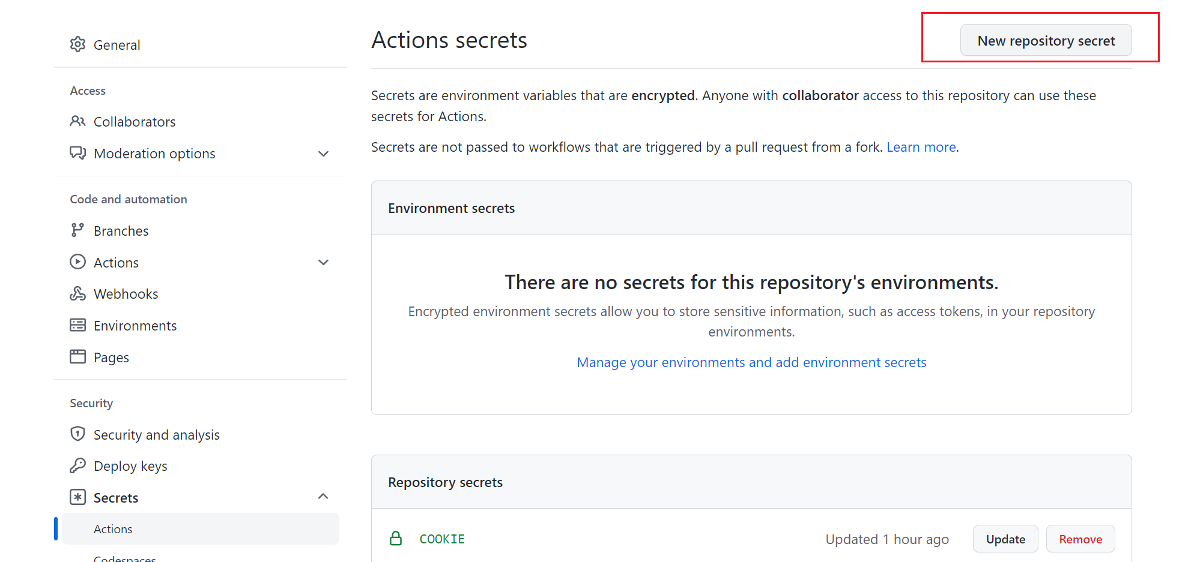
Task: Open the Environments settings page
Action: click(x=135, y=326)
